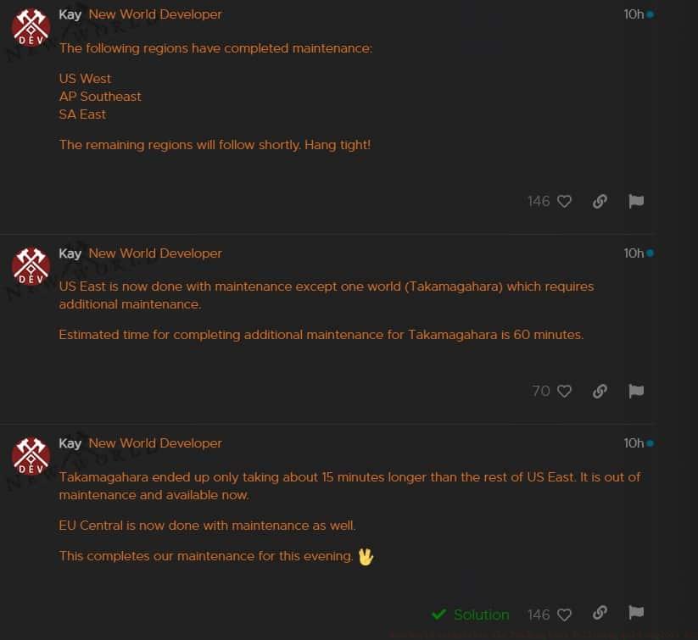Flag the final maintenance complete post
The image size is (698, 640).
tap(636, 613)
